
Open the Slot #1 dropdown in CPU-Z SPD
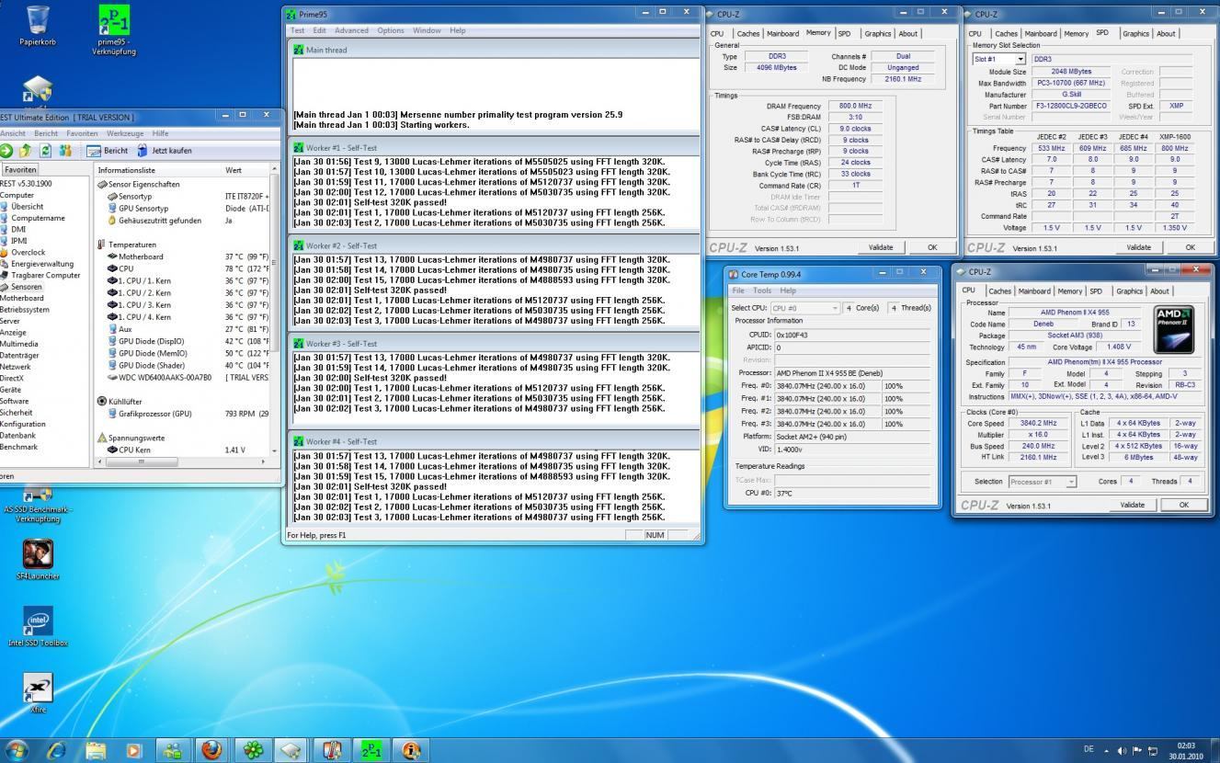[x=998, y=59]
